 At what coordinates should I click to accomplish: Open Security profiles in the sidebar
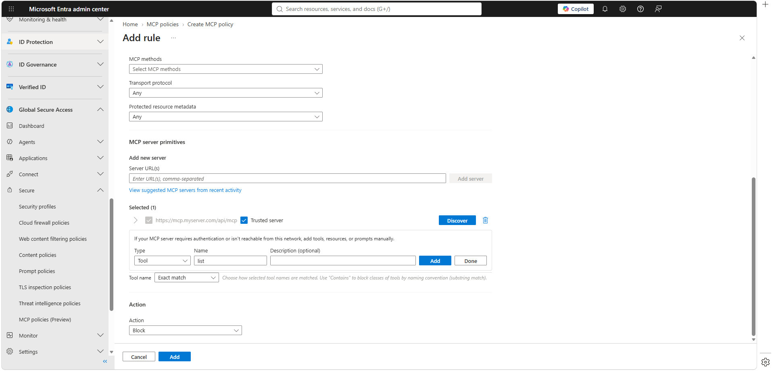coord(38,206)
